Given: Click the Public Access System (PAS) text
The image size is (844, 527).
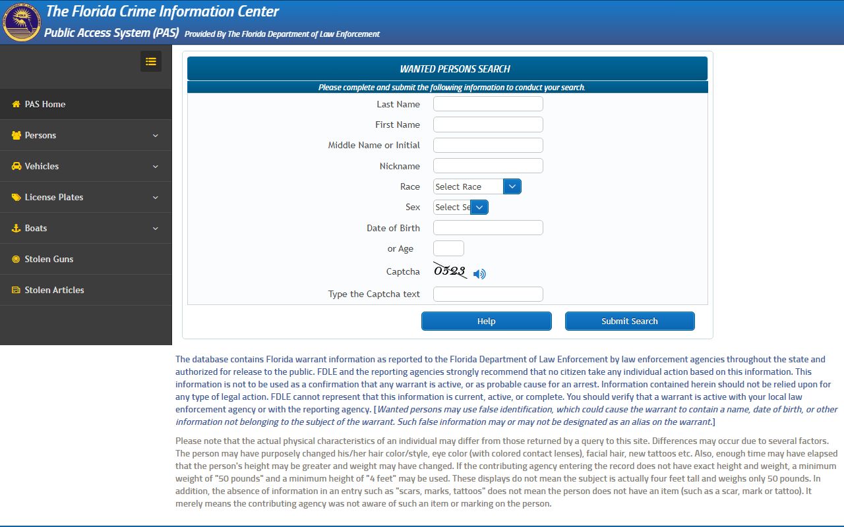Looking at the screenshot, I should [x=111, y=33].
